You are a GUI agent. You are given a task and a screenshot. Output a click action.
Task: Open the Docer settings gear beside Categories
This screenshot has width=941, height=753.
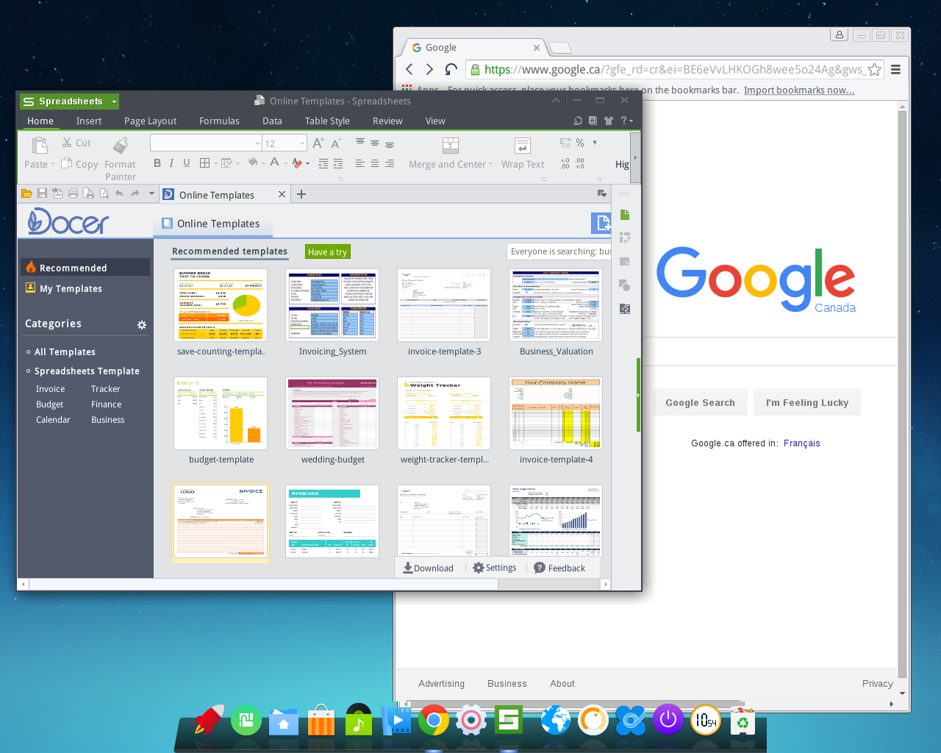(x=142, y=324)
